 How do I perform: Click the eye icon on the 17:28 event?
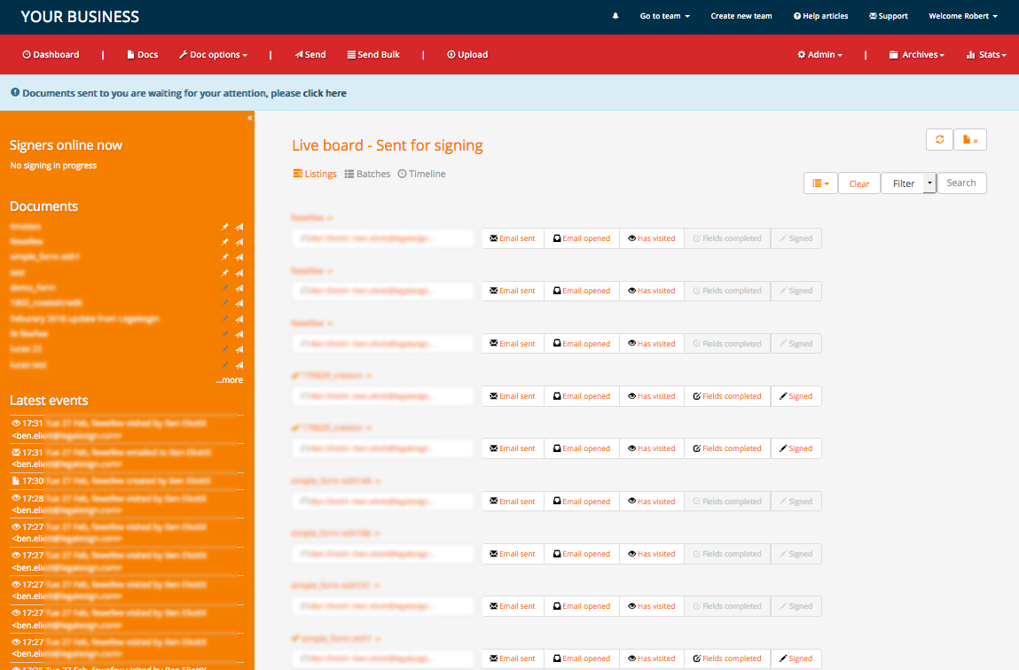16,499
